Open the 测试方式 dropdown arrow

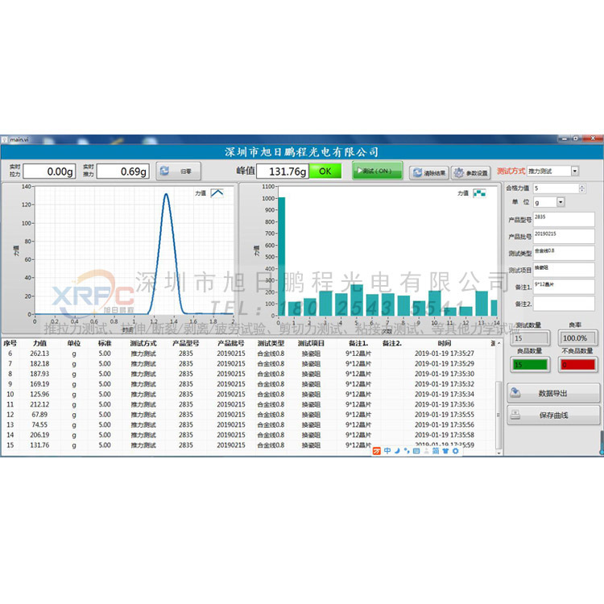coord(575,171)
